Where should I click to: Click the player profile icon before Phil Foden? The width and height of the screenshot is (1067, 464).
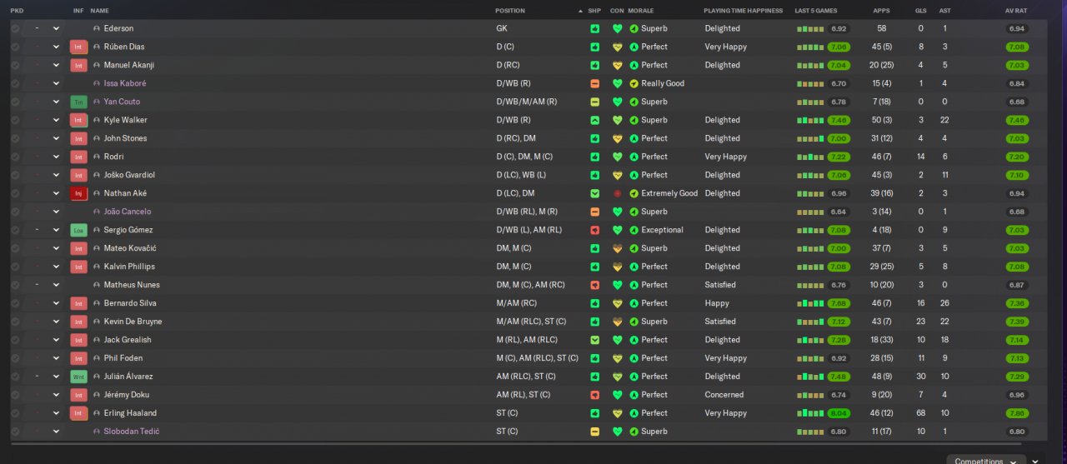(x=97, y=358)
